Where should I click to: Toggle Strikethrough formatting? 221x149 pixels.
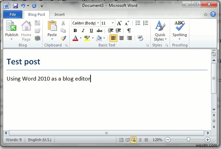tap(99, 30)
